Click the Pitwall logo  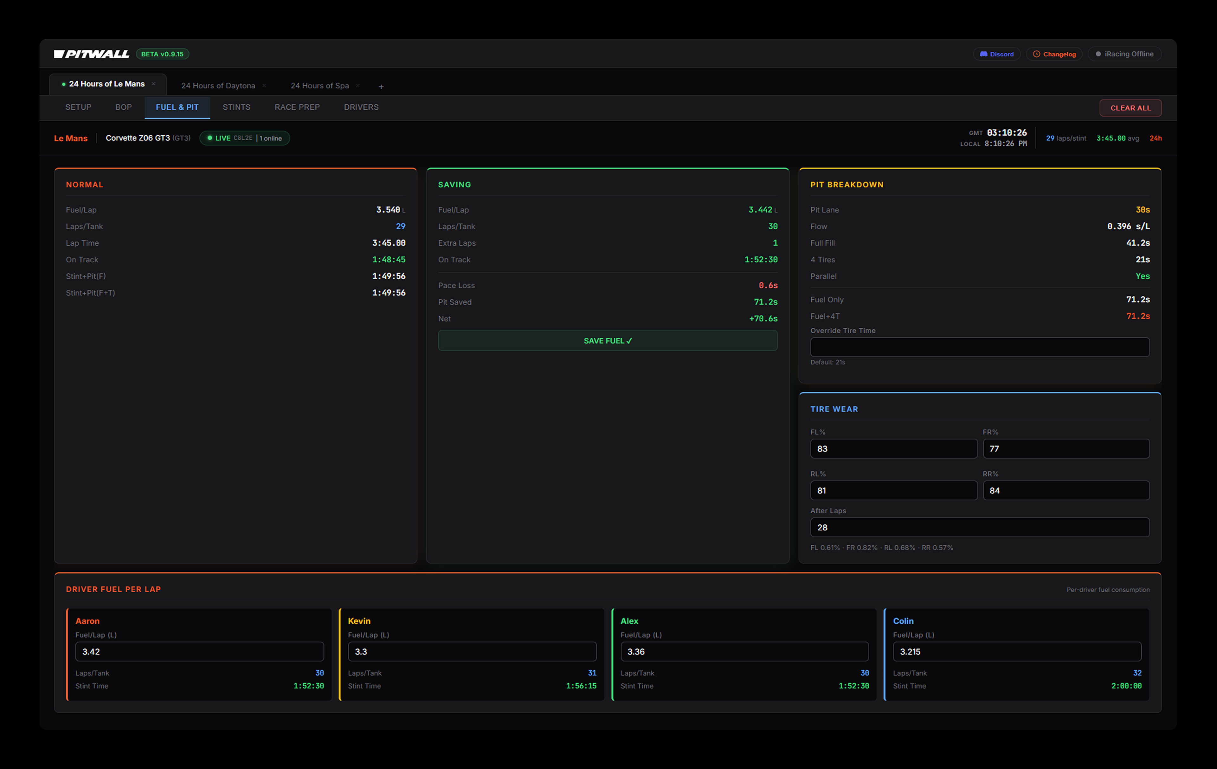92,54
